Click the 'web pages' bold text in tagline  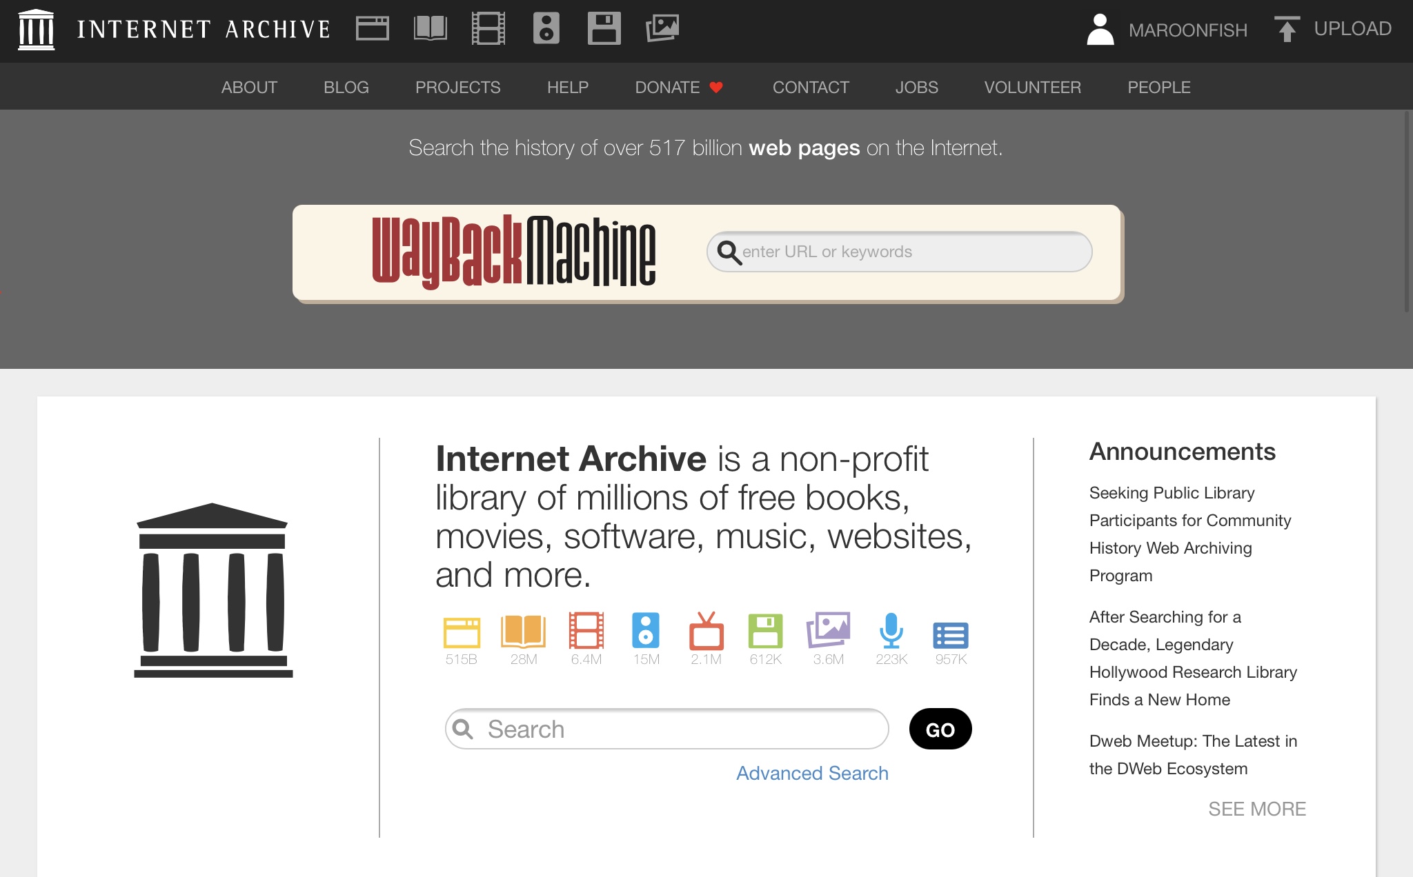[x=804, y=148]
